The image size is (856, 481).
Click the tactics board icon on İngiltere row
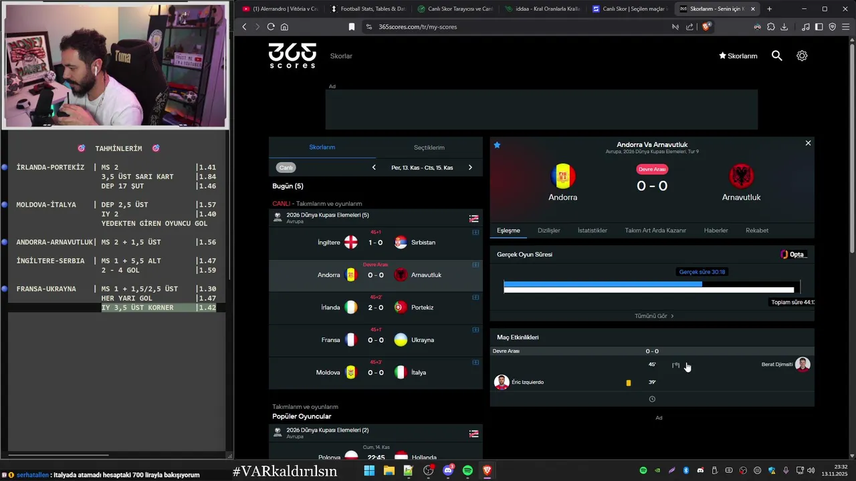pos(475,232)
